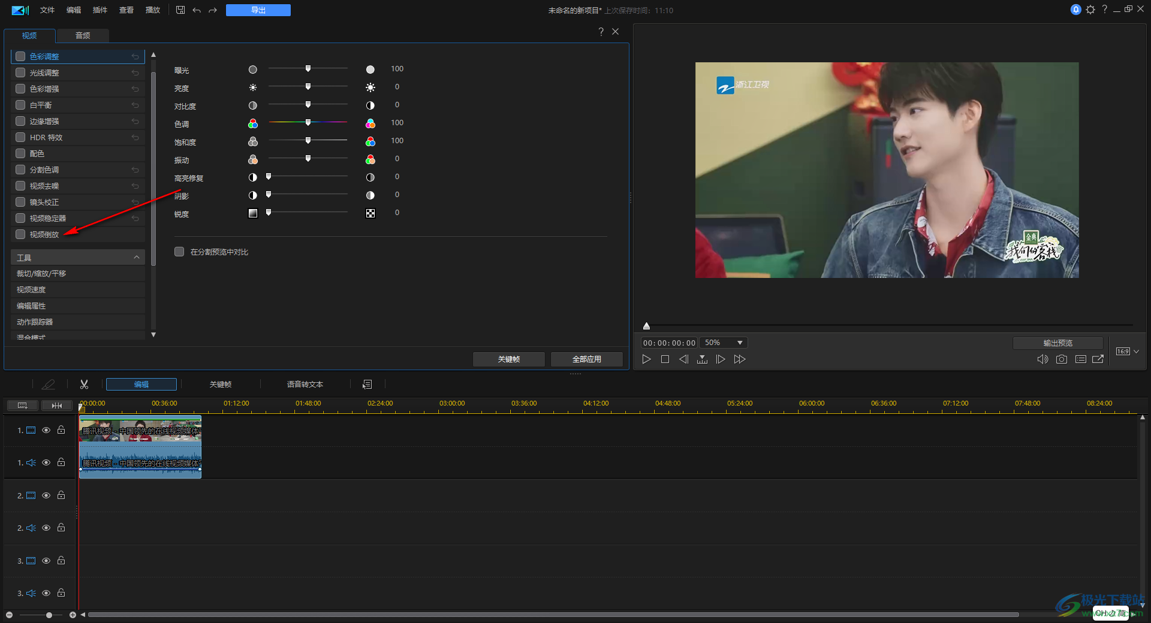Open the more features list icon
Screen dimensions: 1151x623
click(367, 385)
